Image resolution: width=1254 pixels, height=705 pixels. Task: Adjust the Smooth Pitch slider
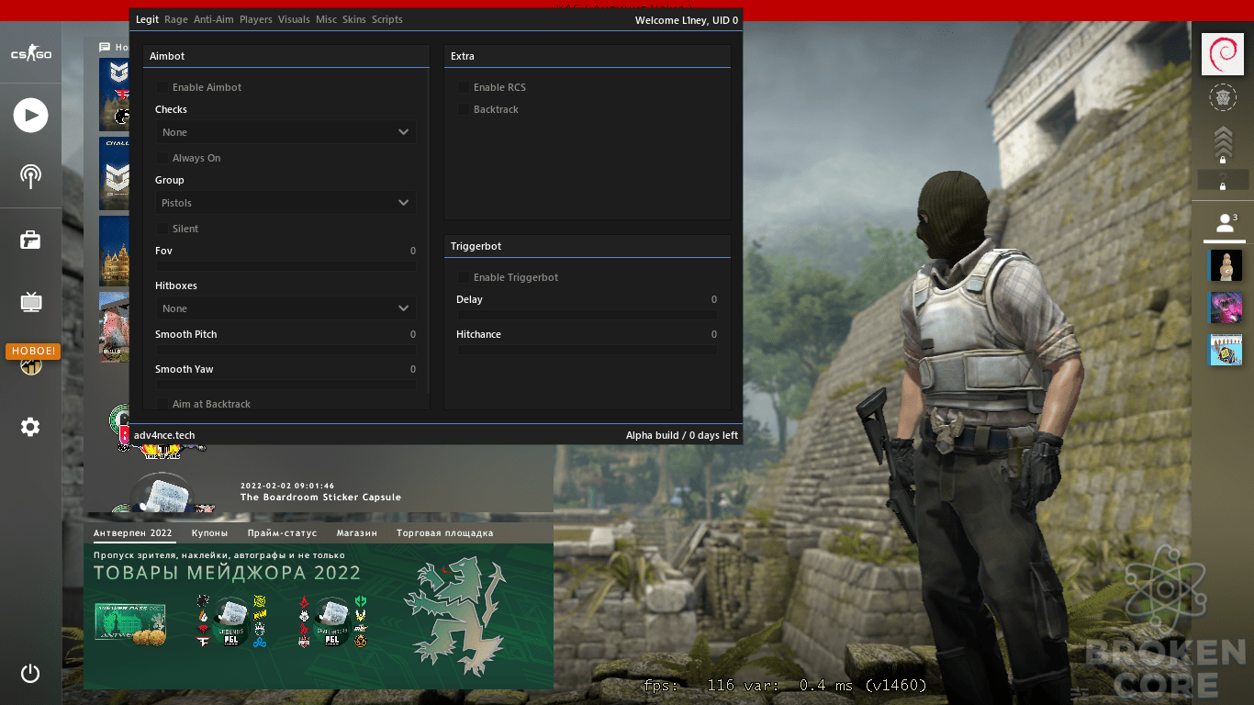[x=286, y=350]
